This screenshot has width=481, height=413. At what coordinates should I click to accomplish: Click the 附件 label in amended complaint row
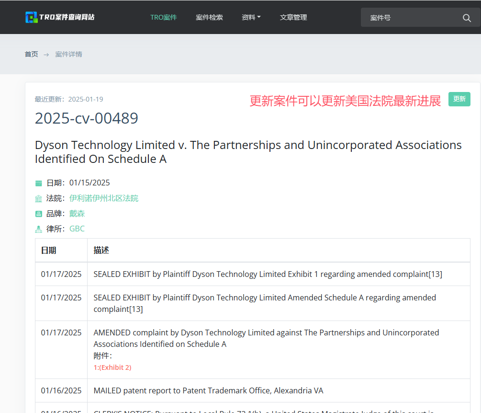103,356
